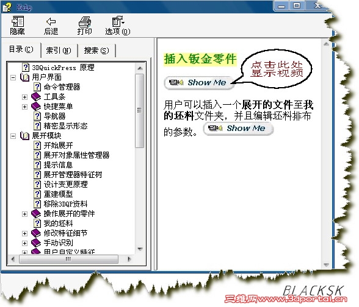Click the purple book icon beside 手动识别

36,243
